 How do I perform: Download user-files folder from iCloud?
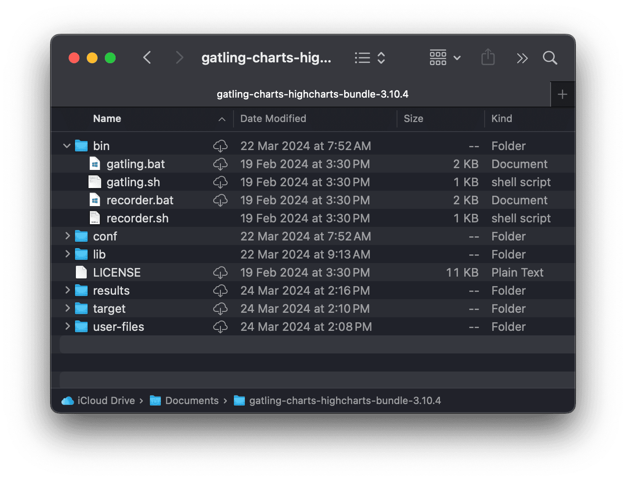coord(220,327)
